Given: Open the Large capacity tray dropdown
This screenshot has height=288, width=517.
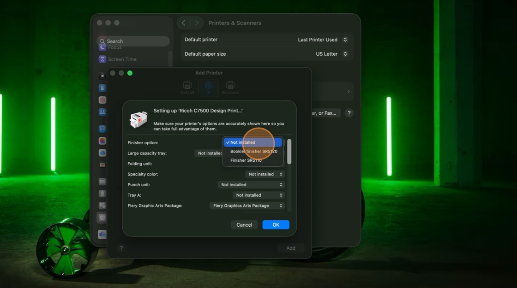Looking at the screenshot, I should point(209,153).
